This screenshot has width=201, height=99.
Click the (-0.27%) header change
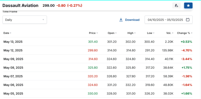point(75,6)
